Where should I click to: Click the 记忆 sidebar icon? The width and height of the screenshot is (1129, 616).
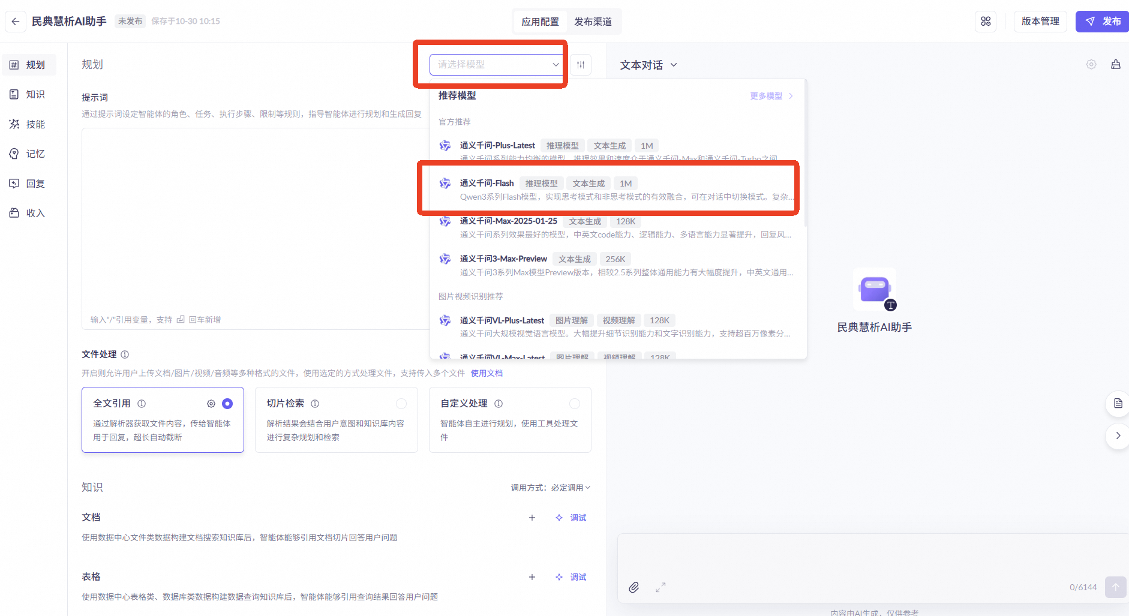pos(14,154)
